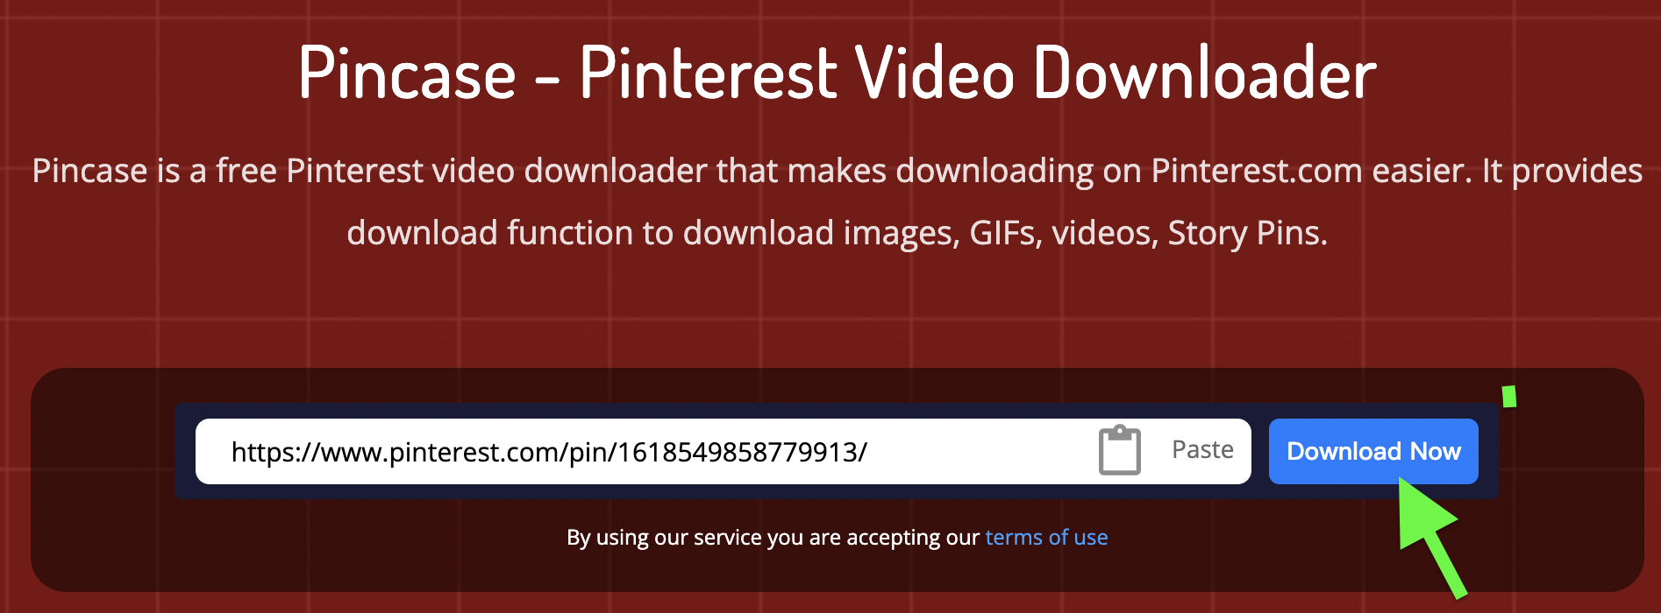The width and height of the screenshot is (1661, 613).
Task: Click the line mentioning GIFs and Story Pins
Action: pos(838,233)
